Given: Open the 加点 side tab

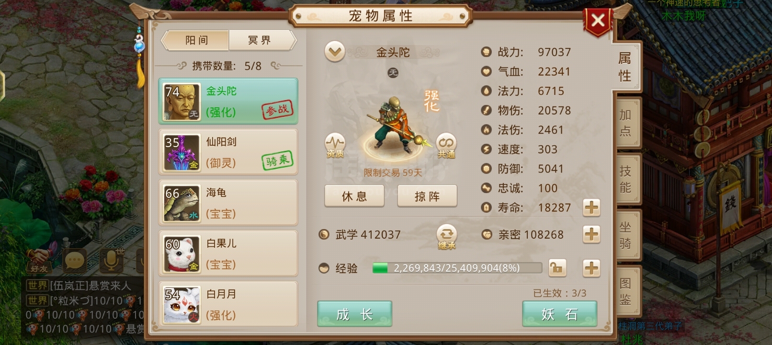Looking at the screenshot, I should pos(625,123).
